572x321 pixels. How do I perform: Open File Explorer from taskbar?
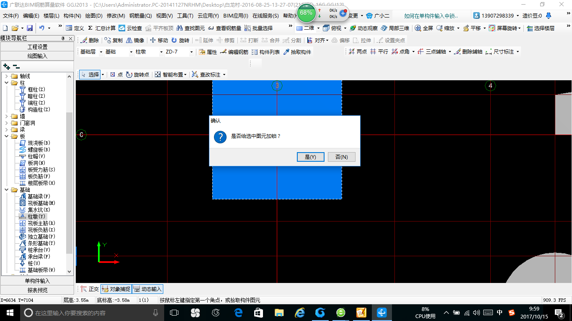(279, 313)
